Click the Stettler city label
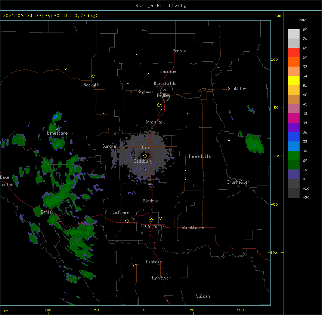The image size is (322, 315). 237,89
